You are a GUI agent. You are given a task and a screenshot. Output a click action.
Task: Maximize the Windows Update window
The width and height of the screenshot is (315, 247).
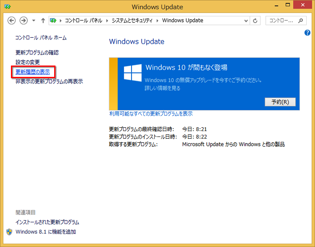click(288, 5)
